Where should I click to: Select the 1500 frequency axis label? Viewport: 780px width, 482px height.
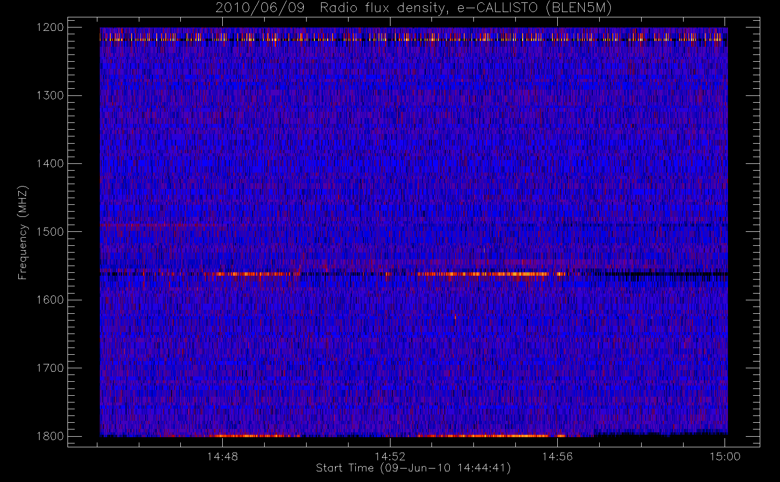point(50,232)
